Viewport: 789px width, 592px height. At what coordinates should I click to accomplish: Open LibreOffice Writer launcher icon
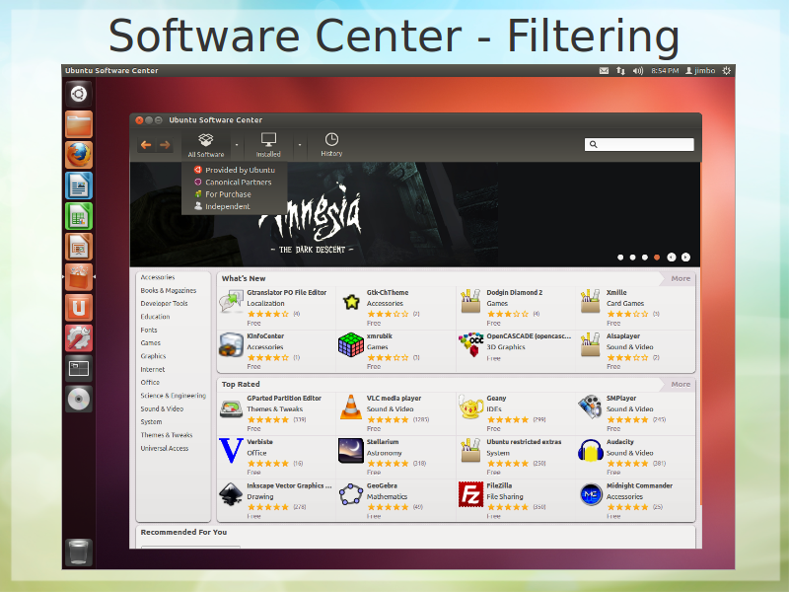pos(79,185)
